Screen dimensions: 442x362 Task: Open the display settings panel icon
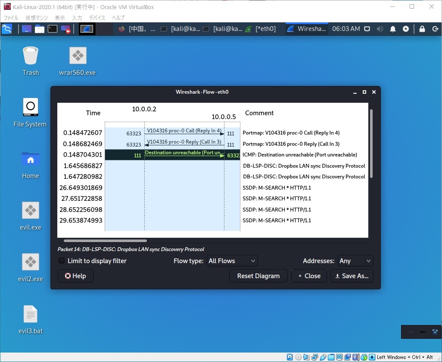(x=367, y=29)
